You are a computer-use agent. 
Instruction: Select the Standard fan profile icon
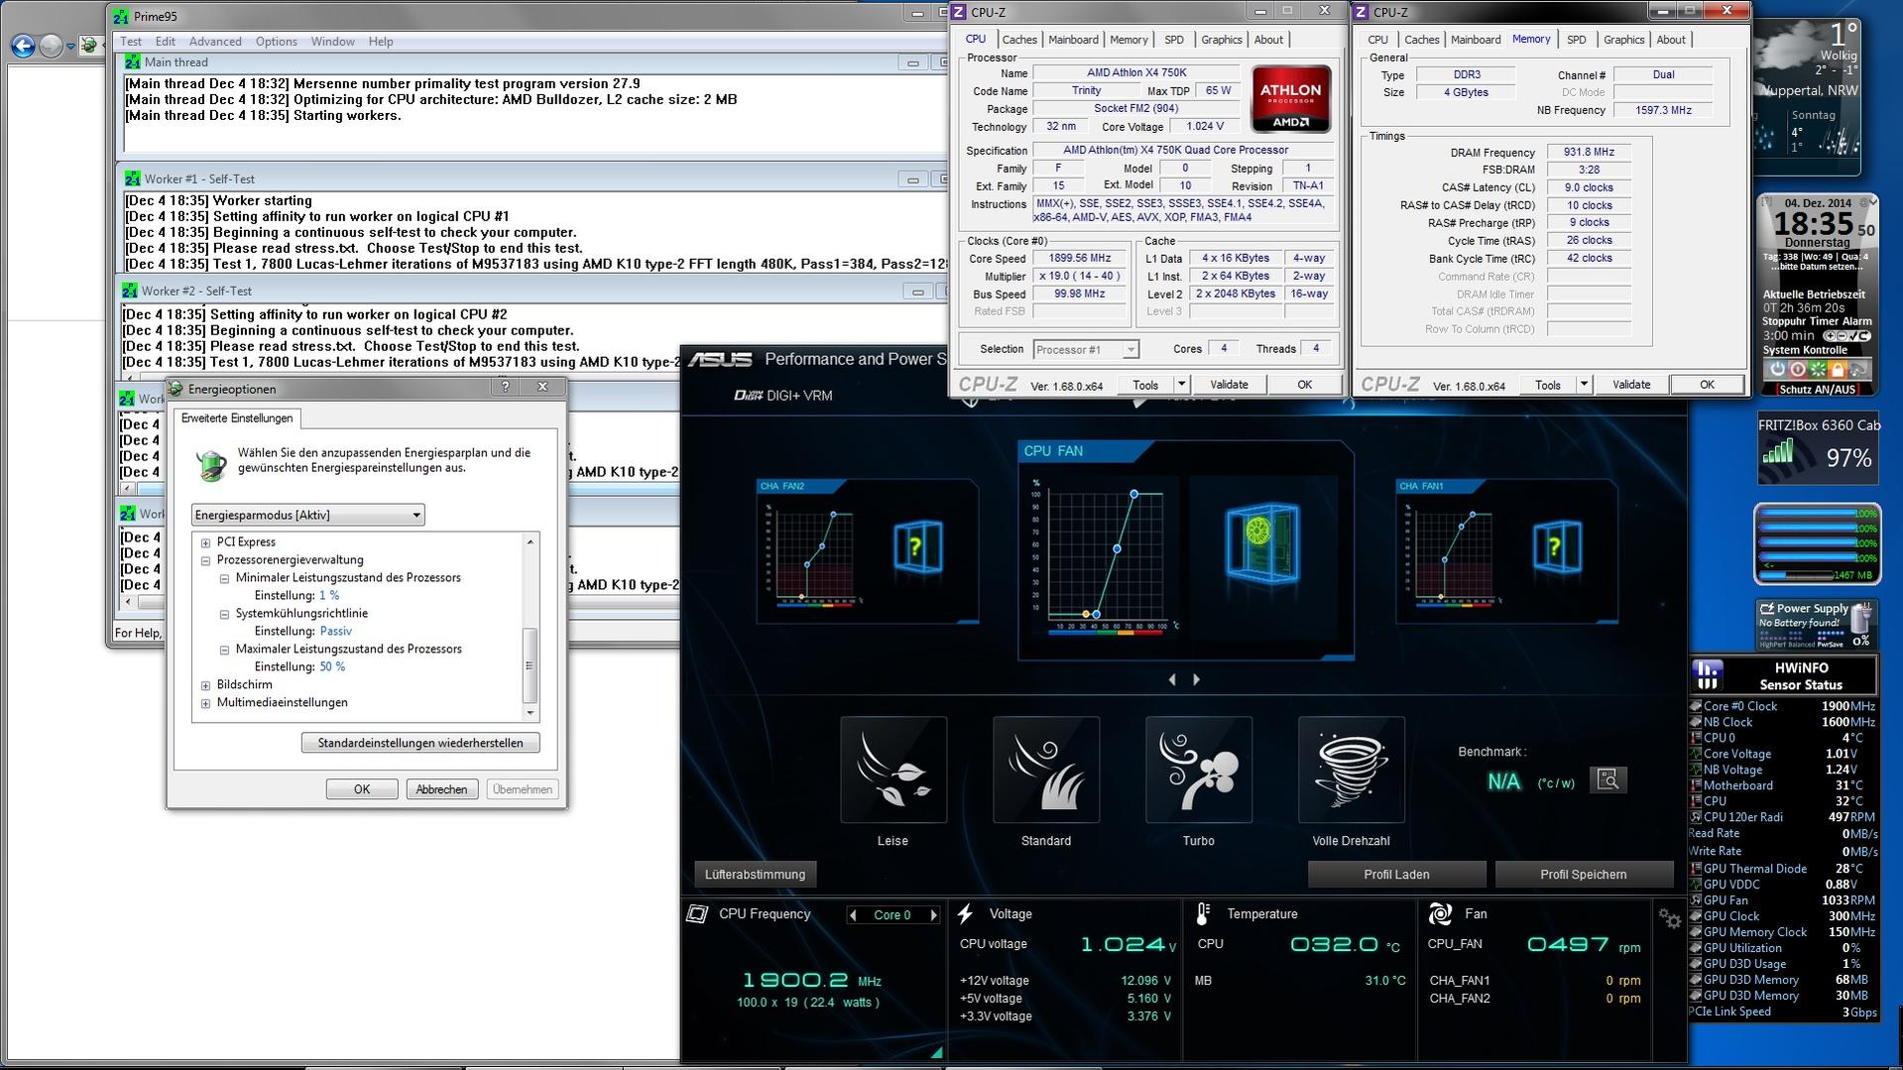1045,770
